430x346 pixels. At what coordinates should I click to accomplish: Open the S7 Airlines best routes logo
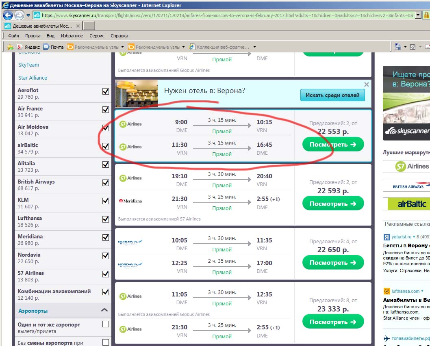(x=406, y=166)
